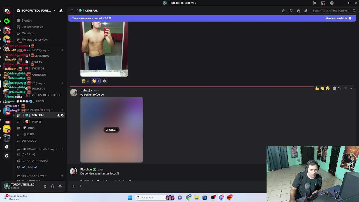The image size is (359, 202).
Task: Toggle microphone mute in user panel
Action: [x=45, y=186]
